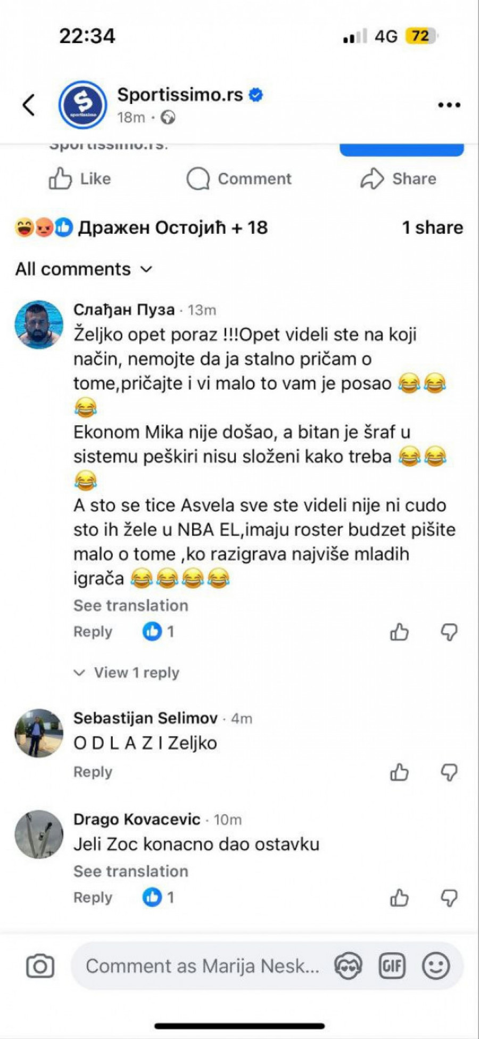Image resolution: width=479 pixels, height=1039 pixels.
Task: Focus the Comment as Marija input field
Action: tap(202, 966)
